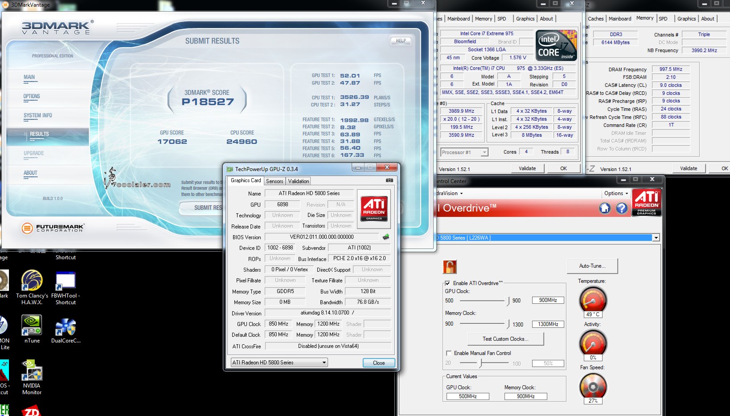The width and height of the screenshot is (730, 416).
Task: Click the SUBMIT RESULTS button in 3DMark
Action: point(201,208)
